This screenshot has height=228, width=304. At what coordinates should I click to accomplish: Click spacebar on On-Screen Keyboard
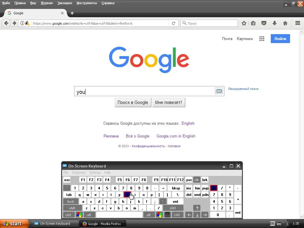(119, 215)
